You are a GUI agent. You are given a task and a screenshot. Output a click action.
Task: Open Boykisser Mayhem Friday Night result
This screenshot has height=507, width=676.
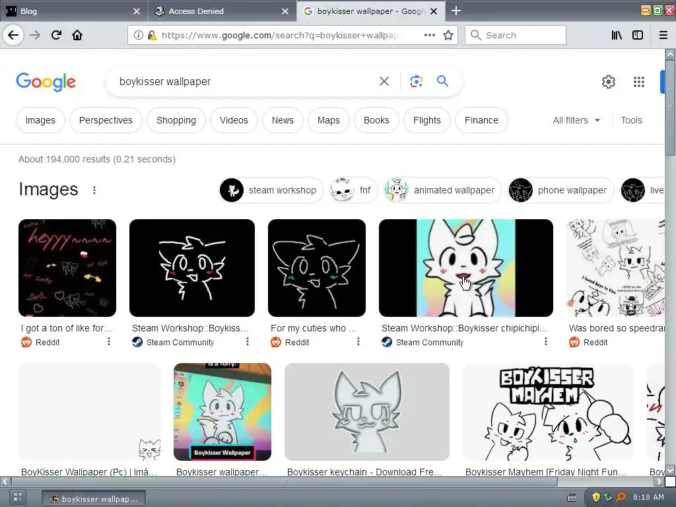pos(546,471)
